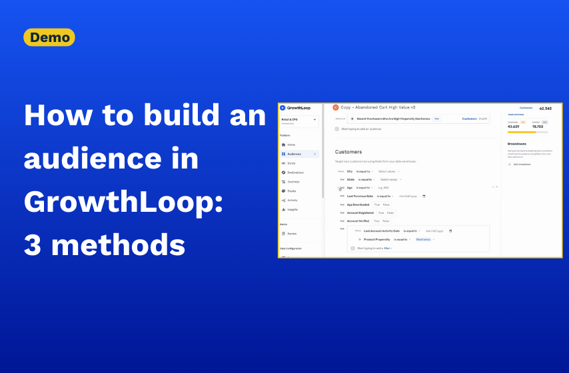Click the GrowthLoop logo icon
Viewport: 569px width, 373px height.
(283, 108)
